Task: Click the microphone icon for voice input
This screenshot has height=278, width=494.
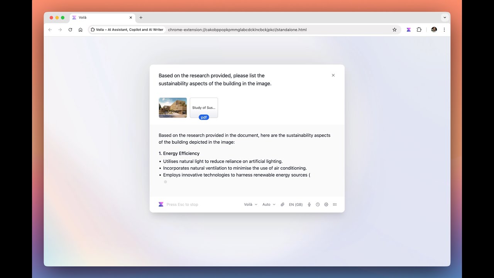Action: click(x=309, y=204)
